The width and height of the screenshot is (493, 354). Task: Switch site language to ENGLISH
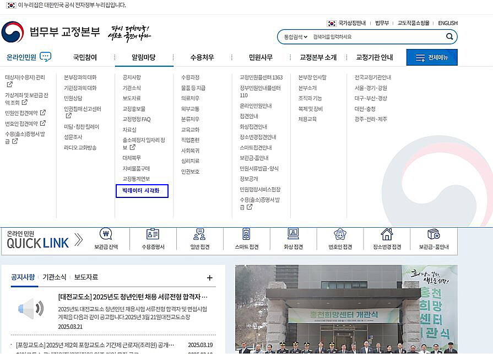pos(447,23)
